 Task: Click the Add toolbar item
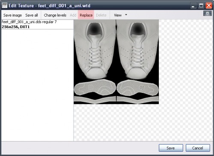tap(73, 15)
